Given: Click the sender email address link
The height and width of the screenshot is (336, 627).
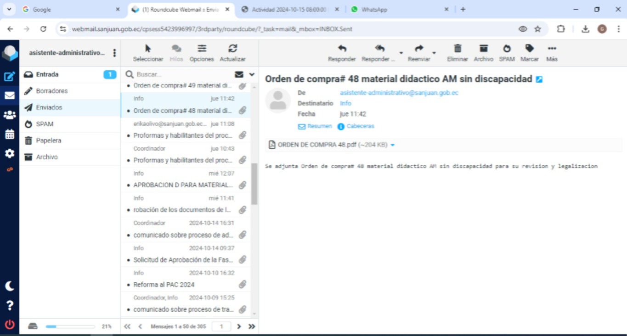Looking at the screenshot, I should [399, 93].
